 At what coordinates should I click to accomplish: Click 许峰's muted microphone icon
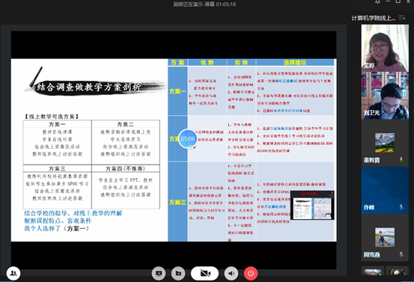[x=401, y=207]
